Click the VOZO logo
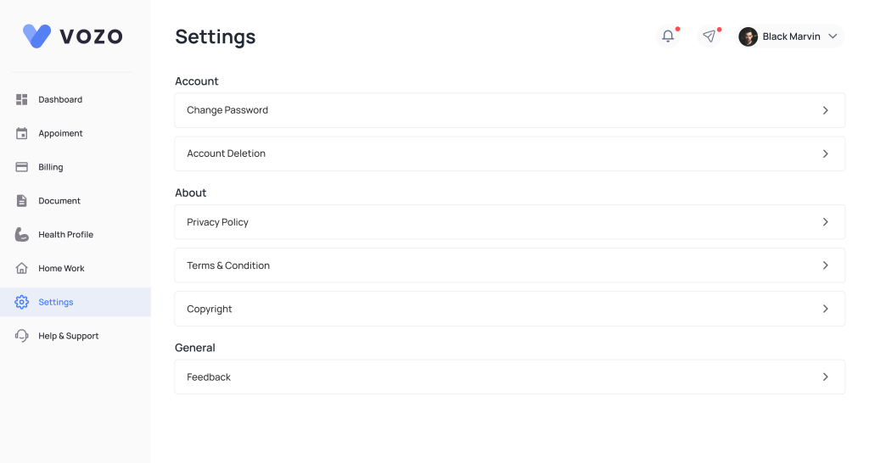Screen dimensions: 869x463 tap(73, 36)
